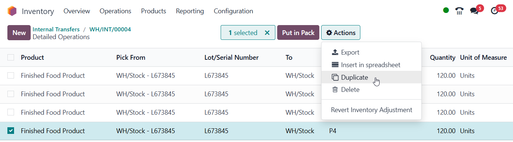
Task: Click the Inventory app logo icon
Action: [x=12, y=11]
